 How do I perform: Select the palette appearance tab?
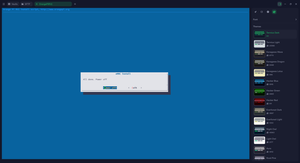(274, 12)
